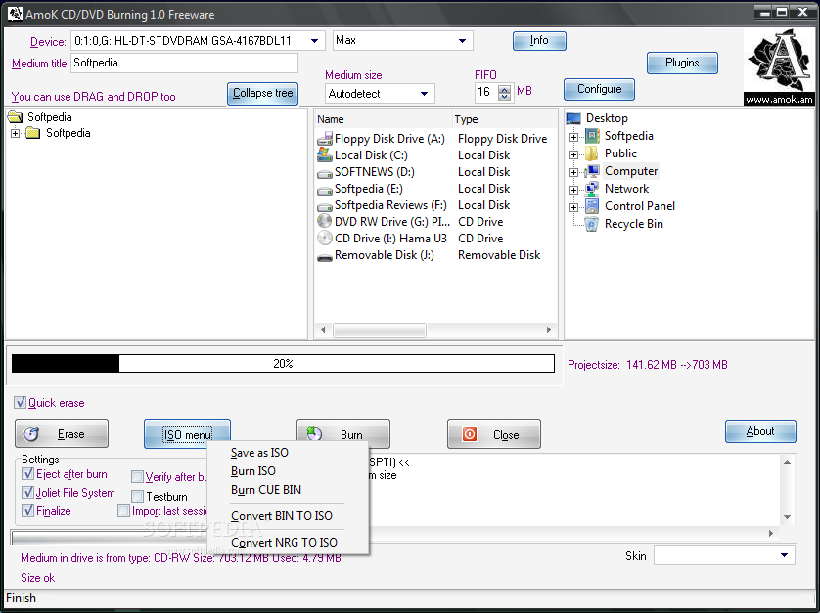Open the Device dropdown list
The width and height of the screenshot is (820, 613).
point(315,41)
